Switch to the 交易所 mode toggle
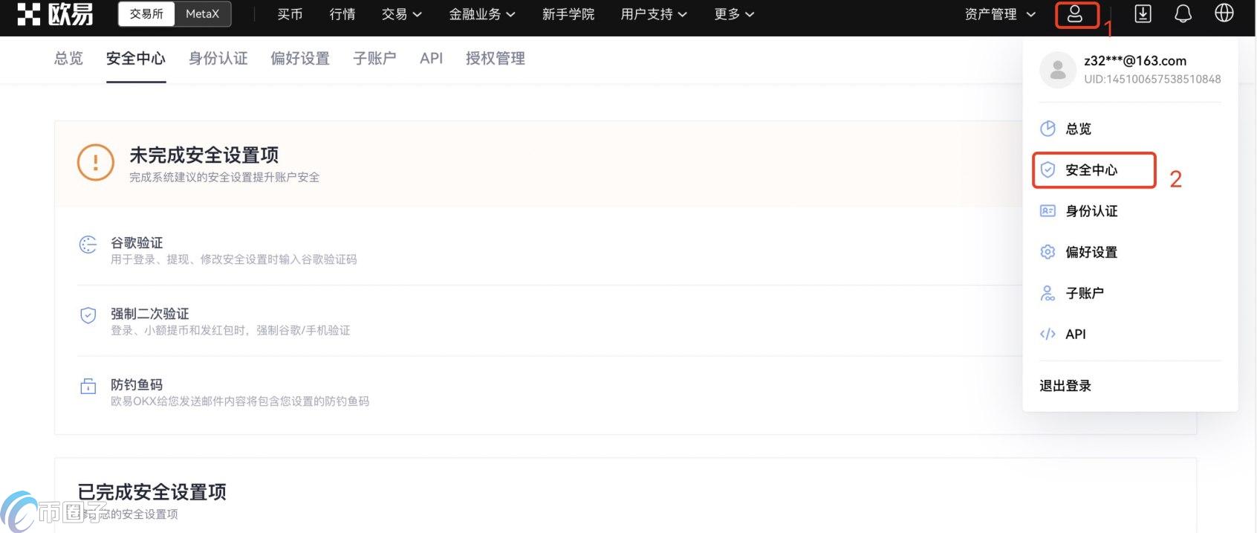 (146, 14)
